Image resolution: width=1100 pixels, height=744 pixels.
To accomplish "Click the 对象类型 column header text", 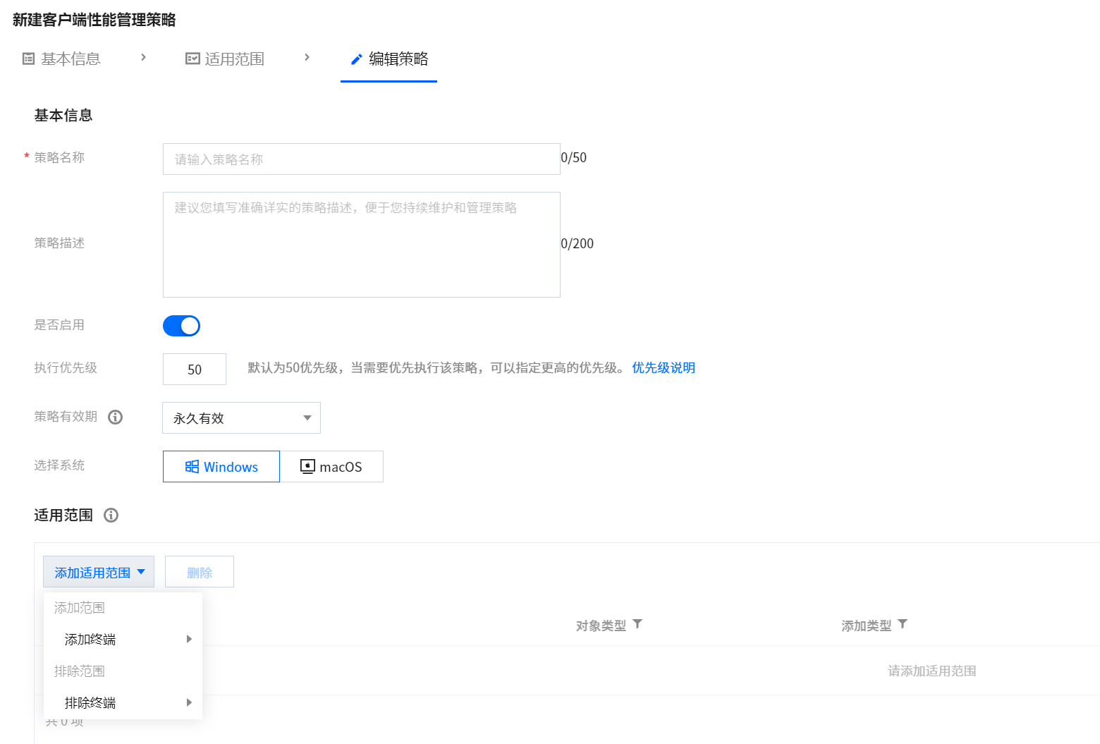I will coord(601,626).
